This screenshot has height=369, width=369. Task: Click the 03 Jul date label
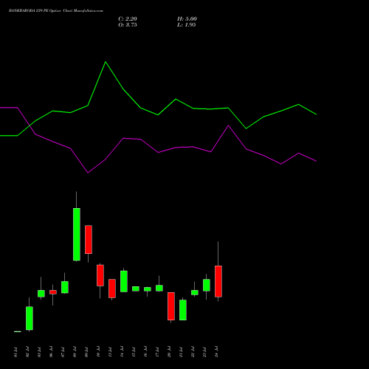click(x=39, y=352)
